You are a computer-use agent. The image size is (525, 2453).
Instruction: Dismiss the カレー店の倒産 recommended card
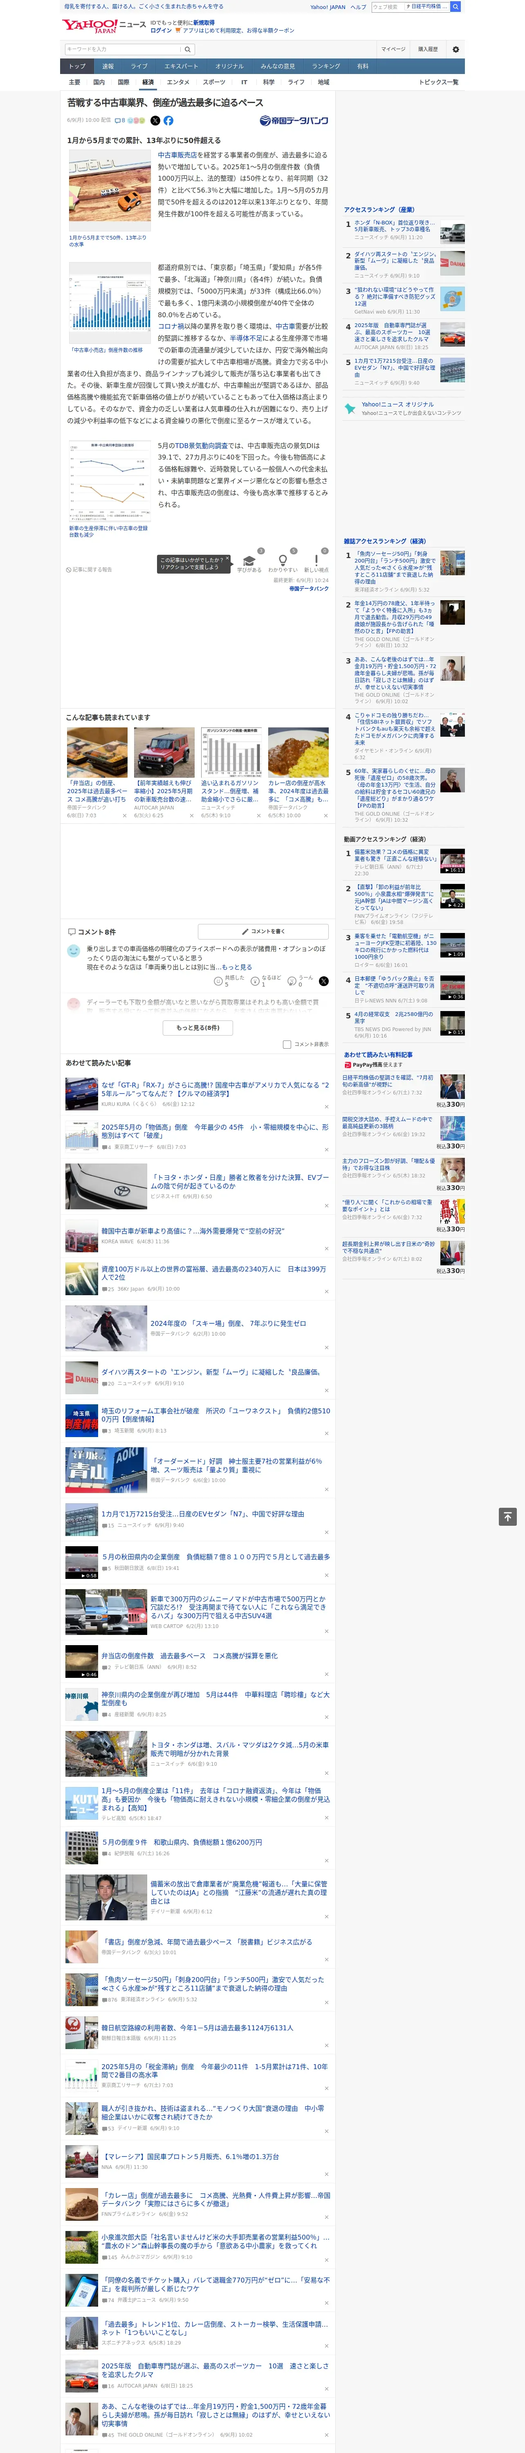[x=326, y=815]
